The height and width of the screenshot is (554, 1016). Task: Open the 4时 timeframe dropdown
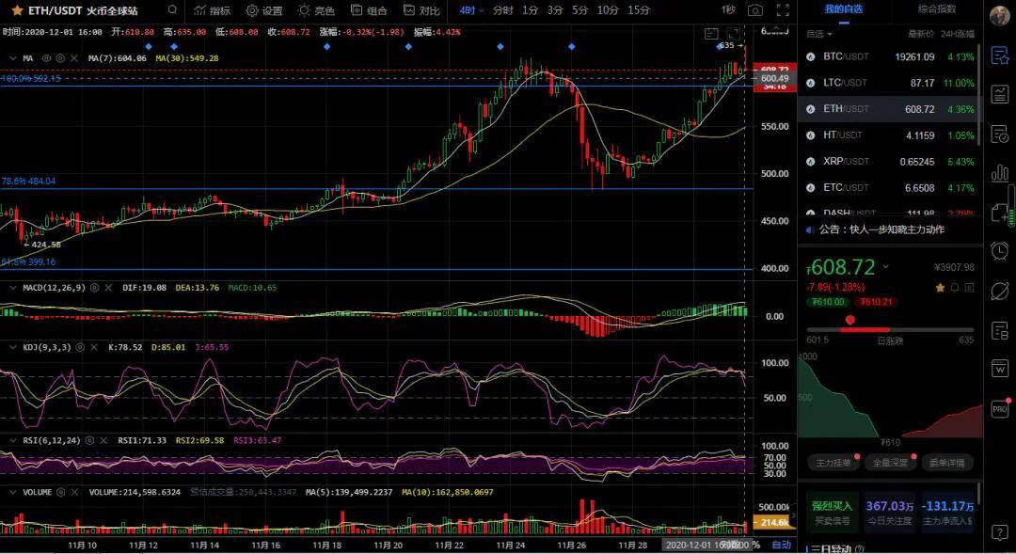tap(472, 10)
